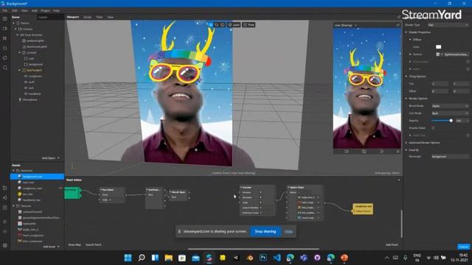The height and width of the screenshot is (265, 472).
Task: Open Windows Start menu on taskbar
Action: point(128,258)
